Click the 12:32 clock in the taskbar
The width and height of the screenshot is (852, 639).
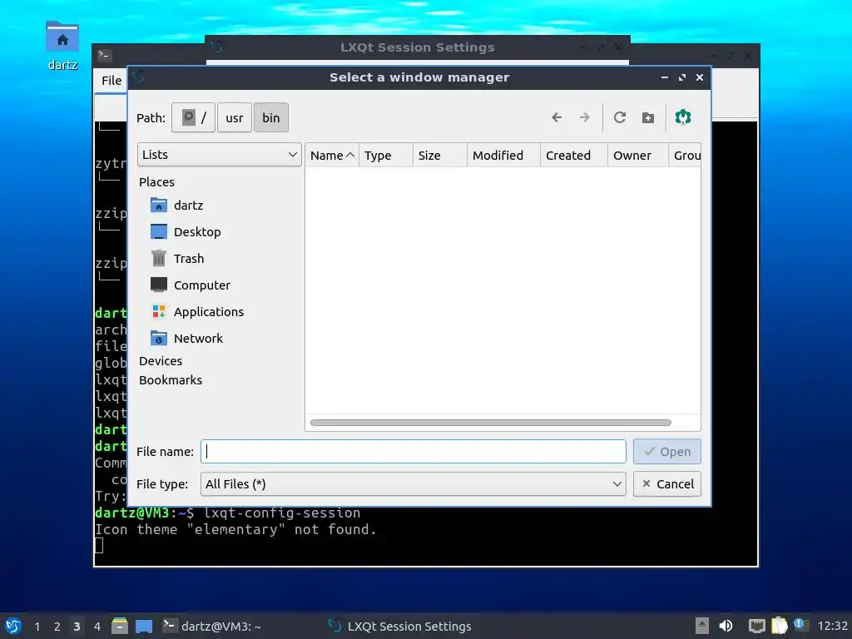click(x=832, y=627)
